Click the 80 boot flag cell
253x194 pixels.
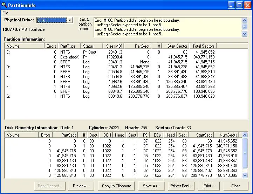coord(91,141)
